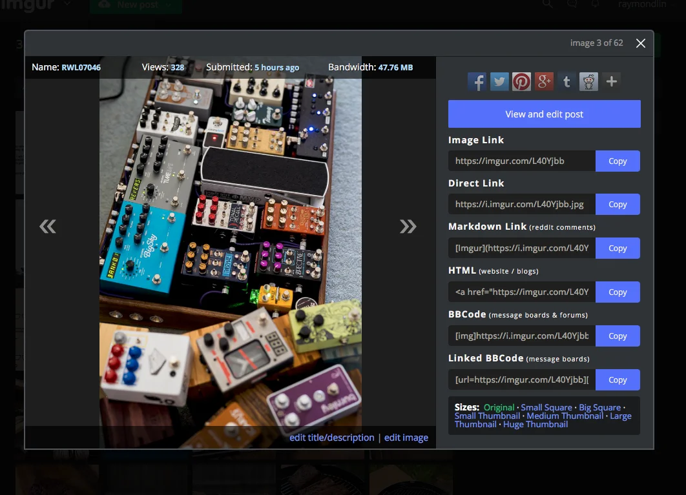Copy the Markdown Link
The width and height of the screenshot is (686, 495).
pyautogui.click(x=618, y=248)
